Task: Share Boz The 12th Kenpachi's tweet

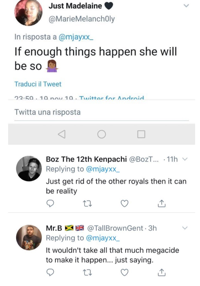Action: pos(162,204)
